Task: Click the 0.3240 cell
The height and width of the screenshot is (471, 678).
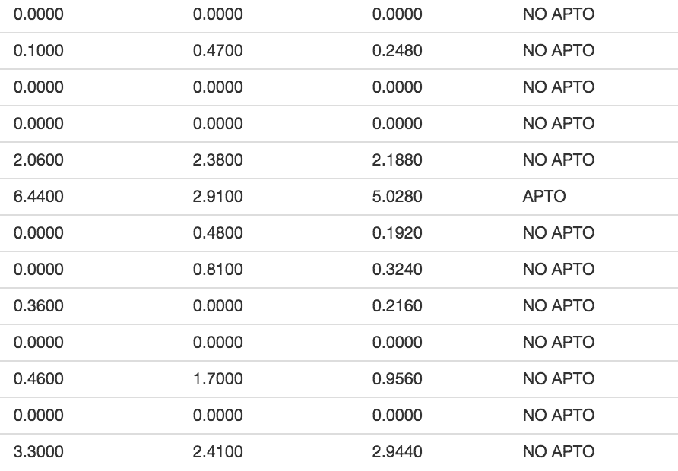Action: coord(397,270)
